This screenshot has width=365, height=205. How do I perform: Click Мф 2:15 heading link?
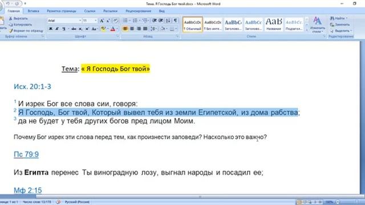click(28, 190)
